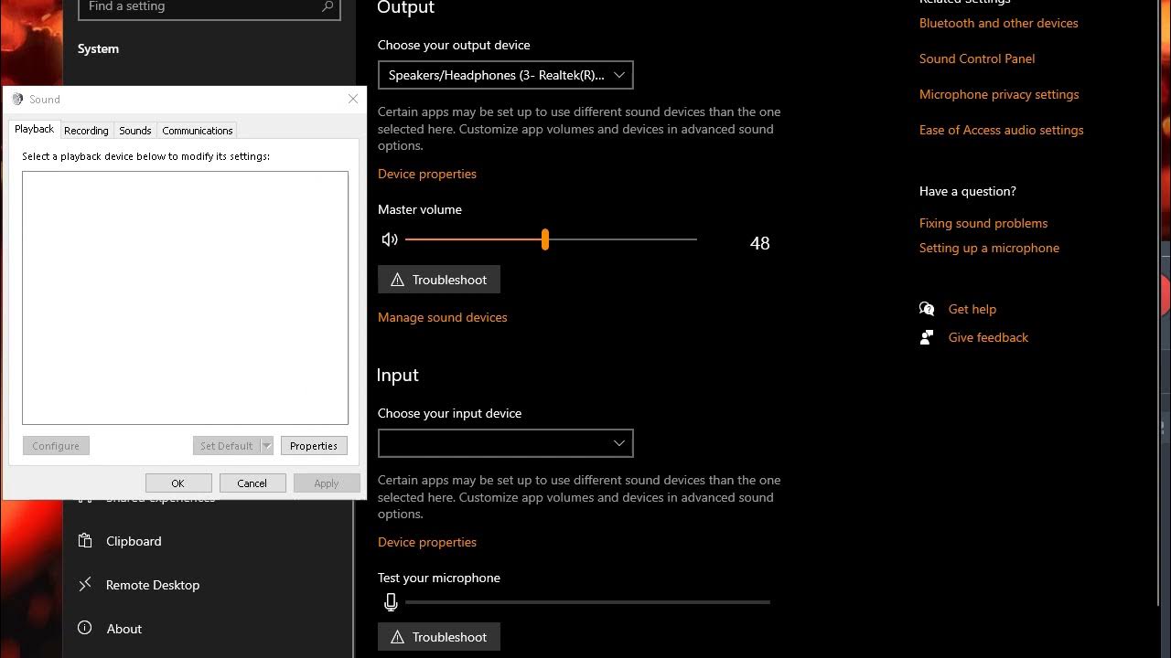Click the Set Default button
This screenshot has height=658, width=1171.
click(x=227, y=446)
